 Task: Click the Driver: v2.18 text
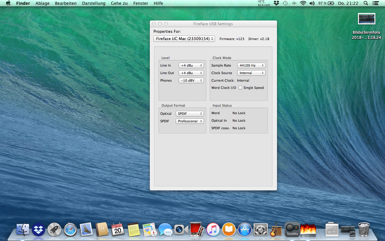coord(259,39)
